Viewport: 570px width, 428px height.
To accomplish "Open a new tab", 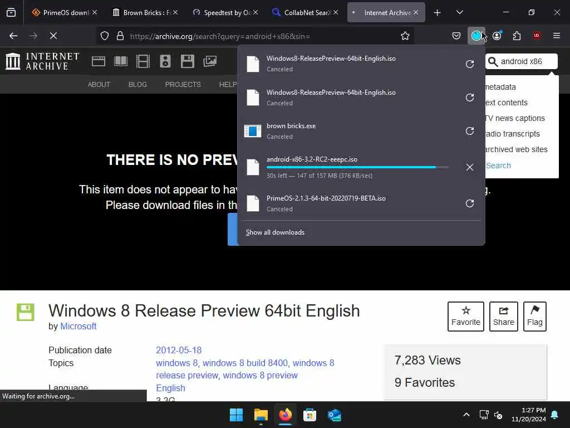I will (438, 13).
